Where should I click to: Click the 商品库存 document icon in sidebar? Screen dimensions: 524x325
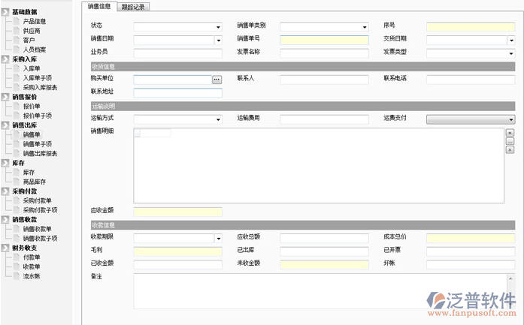point(17,182)
